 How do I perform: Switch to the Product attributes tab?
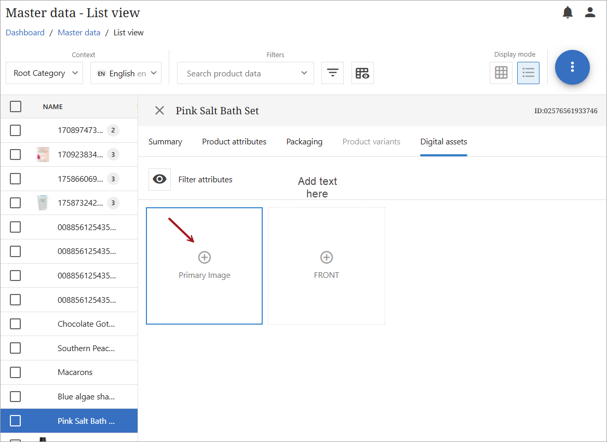point(234,142)
